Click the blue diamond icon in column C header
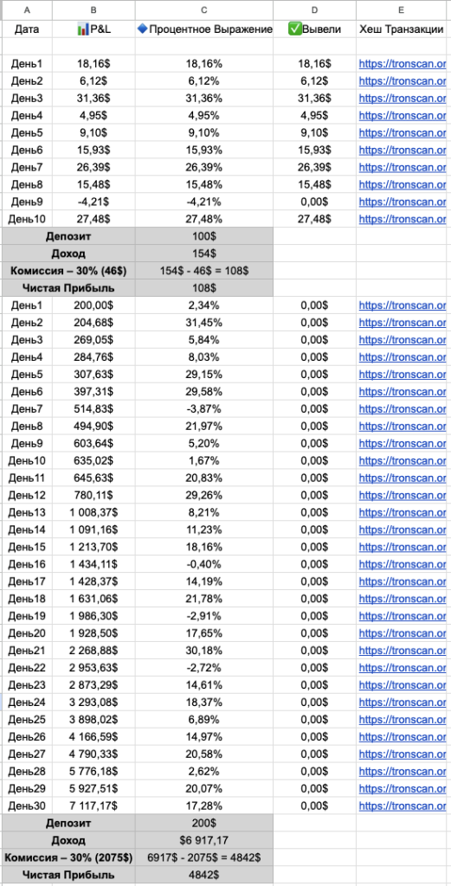 pyautogui.click(x=143, y=29)
